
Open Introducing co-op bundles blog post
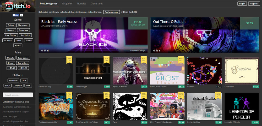(15, 121)
